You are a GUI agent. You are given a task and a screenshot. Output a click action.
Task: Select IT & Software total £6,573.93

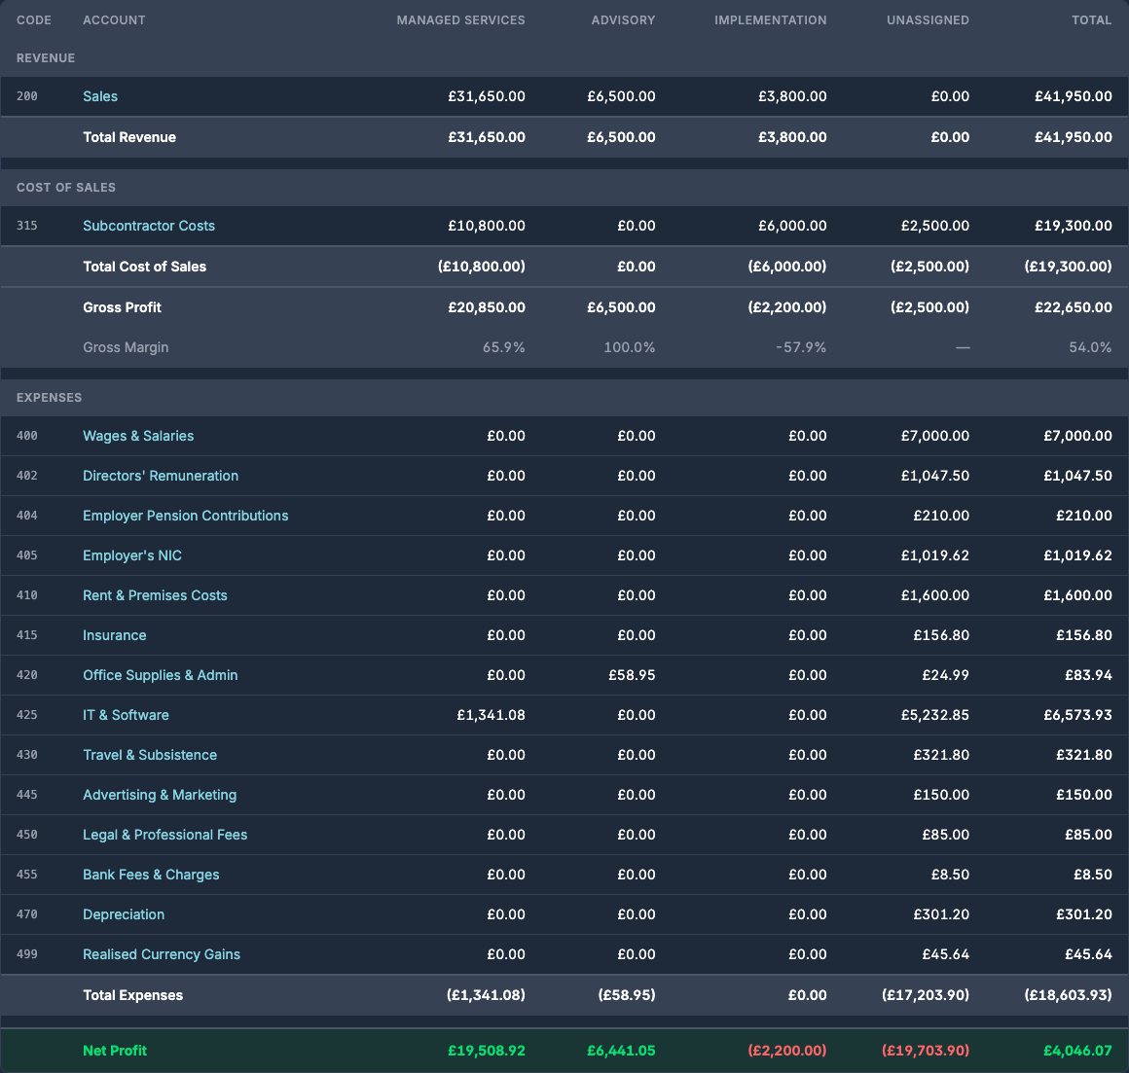coord(1077,715)
